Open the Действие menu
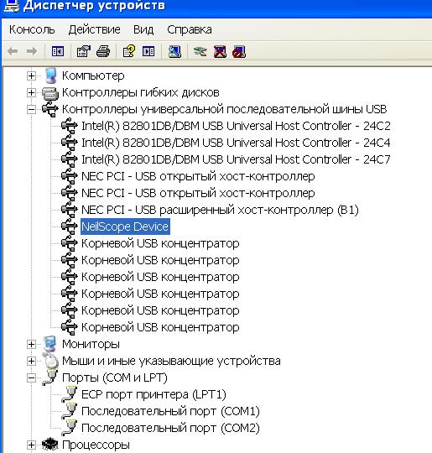The height and width of the screenshot is (453, 432). [94, 29]
